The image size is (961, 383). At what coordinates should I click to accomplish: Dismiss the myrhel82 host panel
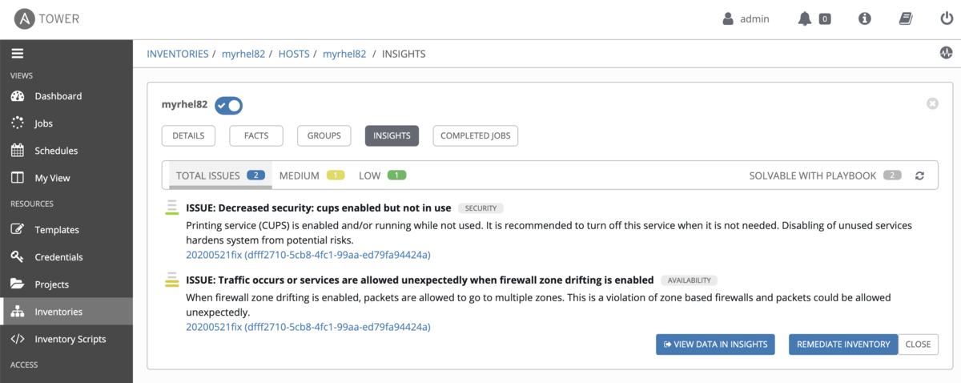932,104
